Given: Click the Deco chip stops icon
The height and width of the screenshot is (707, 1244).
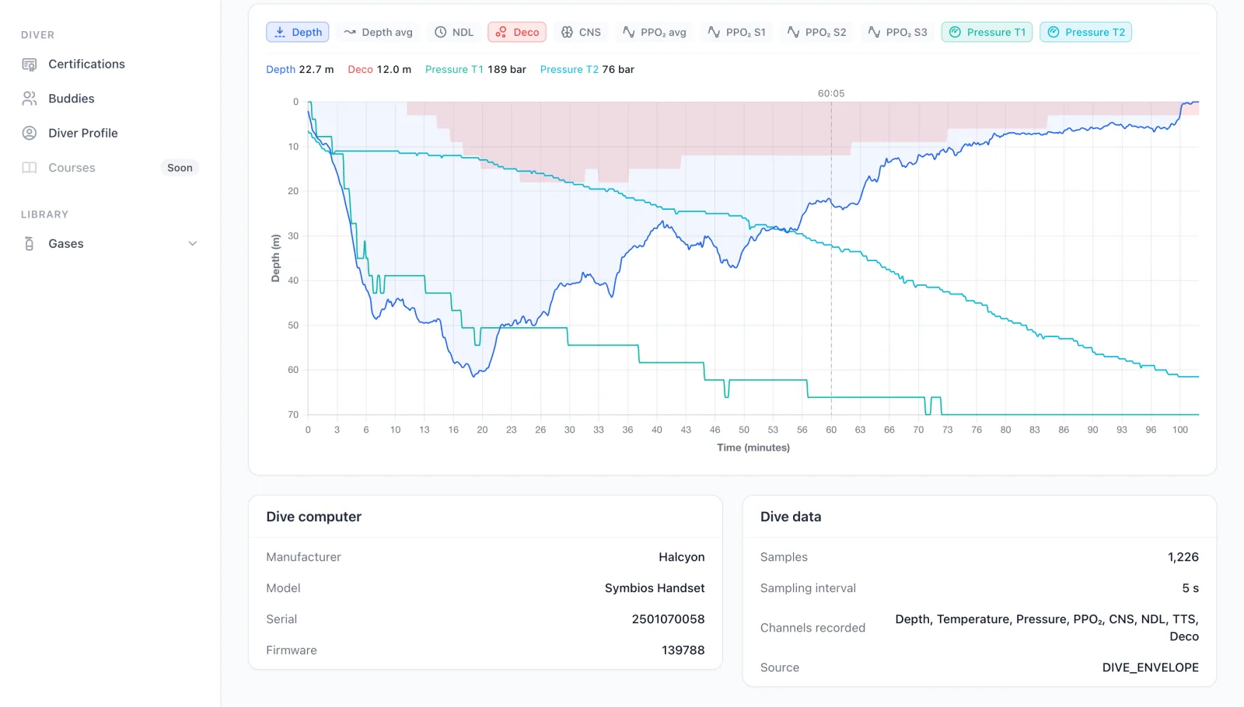Looking at the screenshot, I should [501, 32].
